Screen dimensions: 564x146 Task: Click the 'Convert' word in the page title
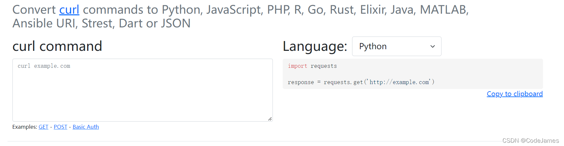coord(34,10)
